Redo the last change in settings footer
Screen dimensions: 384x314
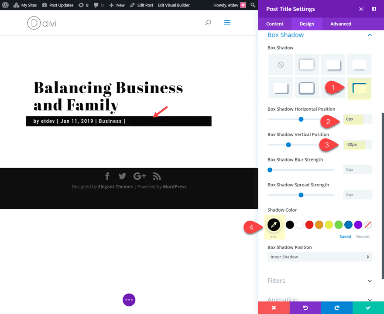pos(336,308)
